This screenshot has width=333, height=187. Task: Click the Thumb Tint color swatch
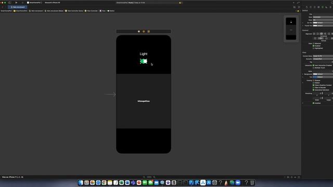click(315, 25)
